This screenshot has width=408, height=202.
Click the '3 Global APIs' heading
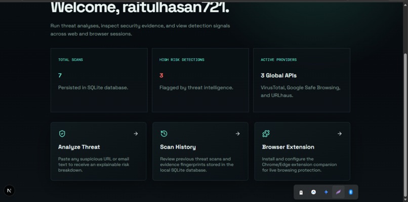coord(279,75)
